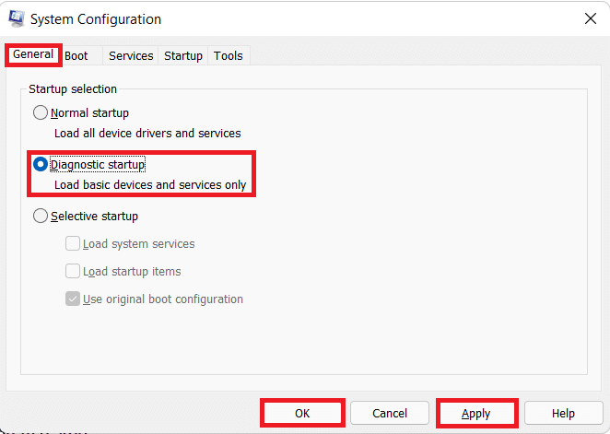The image size is (610, 434).
Task: Toggle Use original boot configuration checkbox
Action: click(x=73, y=299)
